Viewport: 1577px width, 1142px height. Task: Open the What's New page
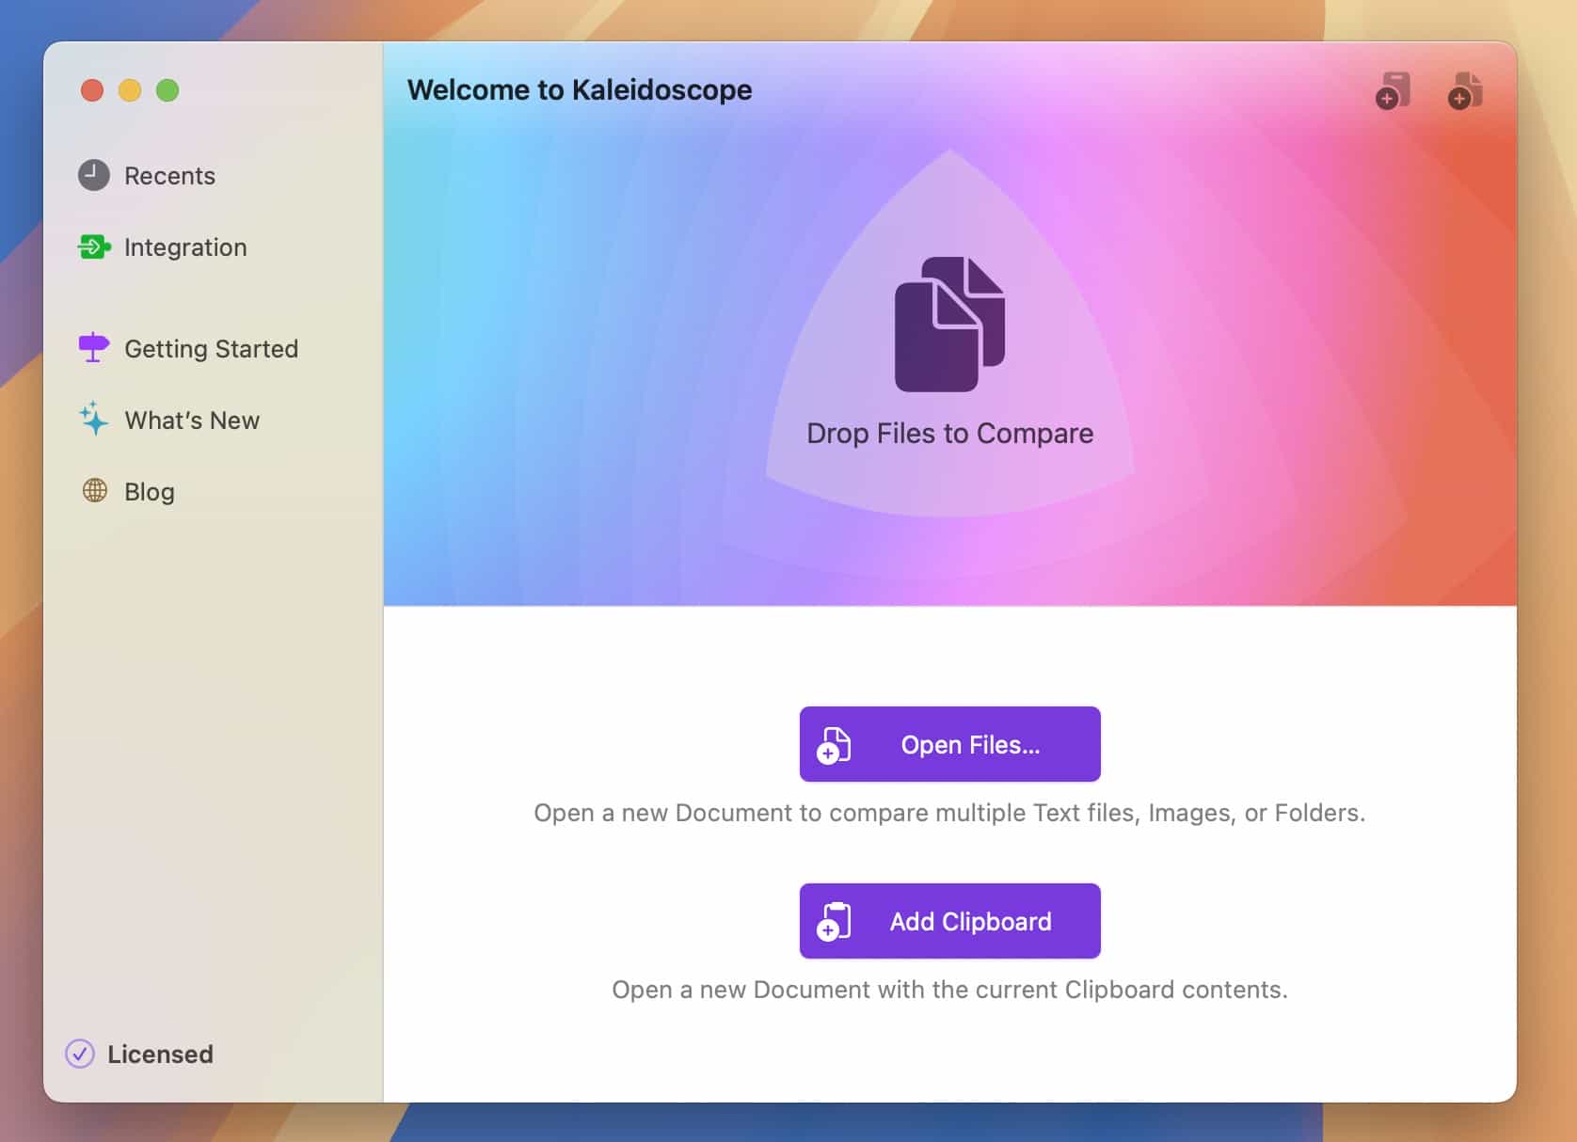tap(192, 420)
